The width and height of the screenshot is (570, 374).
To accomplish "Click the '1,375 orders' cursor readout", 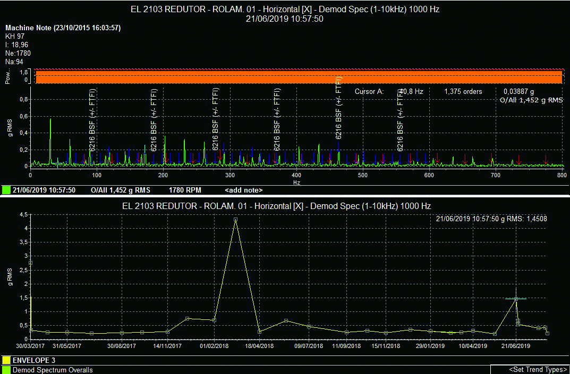I will (x=463, y=91).
